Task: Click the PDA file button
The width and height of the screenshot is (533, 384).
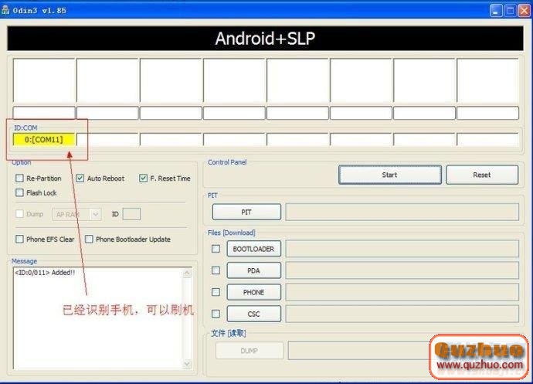Action: point(254,270)
